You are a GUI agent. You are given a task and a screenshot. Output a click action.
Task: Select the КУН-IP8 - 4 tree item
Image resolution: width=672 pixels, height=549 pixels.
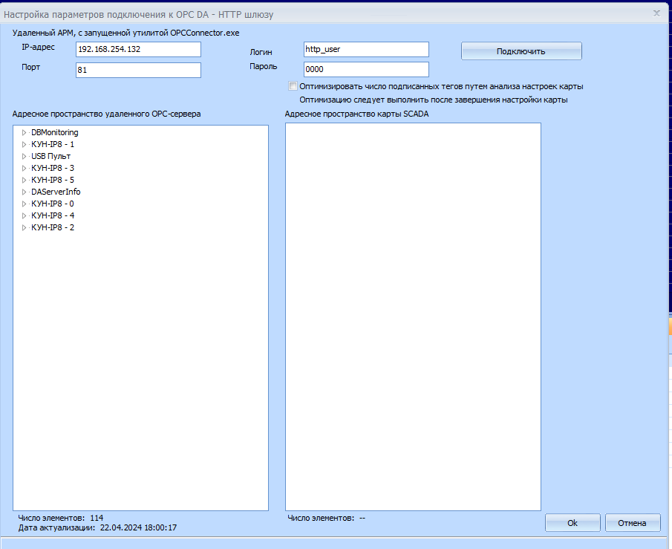click(52, 215)
